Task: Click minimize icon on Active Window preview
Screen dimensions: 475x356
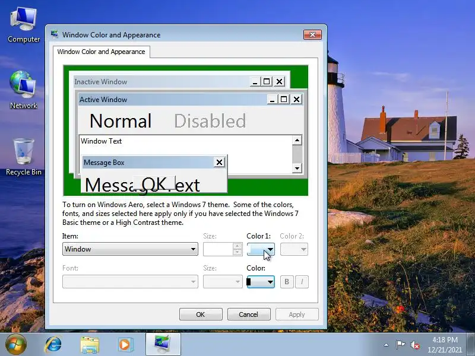Action: [x=273, y=99]
